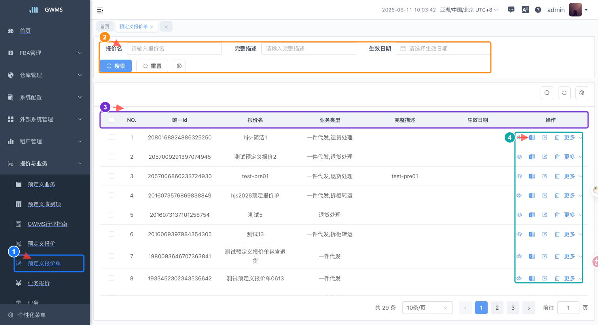Check the box for row hjs2026预定报价单

pyautogui.click(x=112, y=195)
